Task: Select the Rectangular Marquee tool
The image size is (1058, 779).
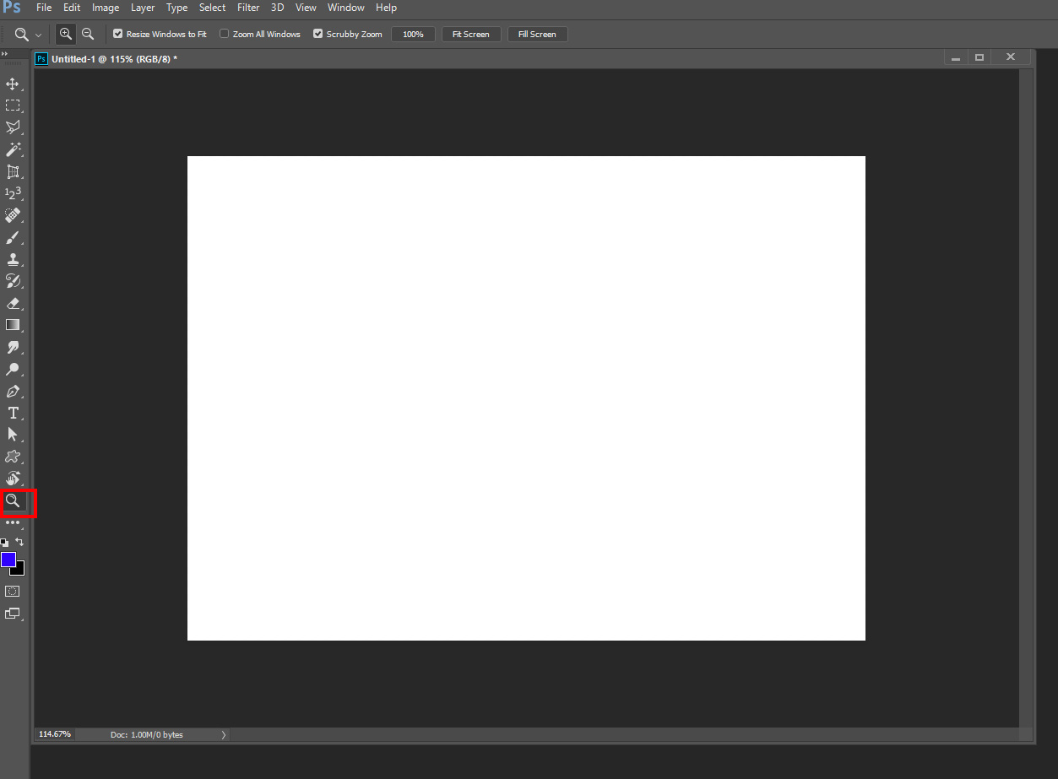Action: (14, 105)
